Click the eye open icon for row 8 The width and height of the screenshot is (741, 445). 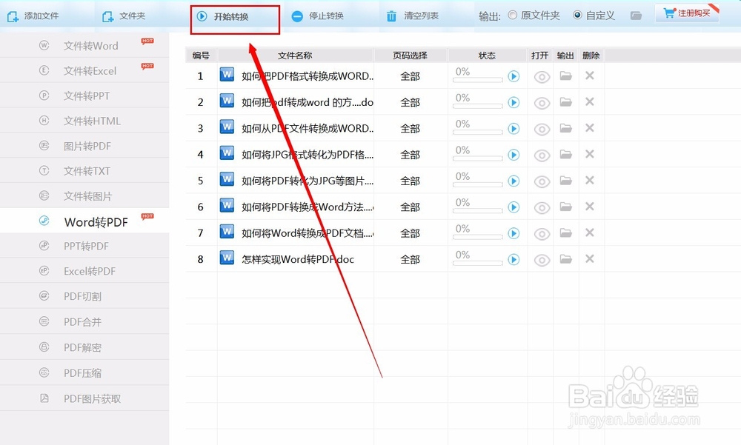542,261
